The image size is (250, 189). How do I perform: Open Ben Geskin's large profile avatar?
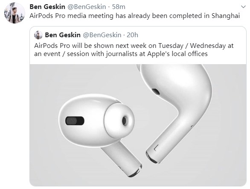(x=15, y=13)
